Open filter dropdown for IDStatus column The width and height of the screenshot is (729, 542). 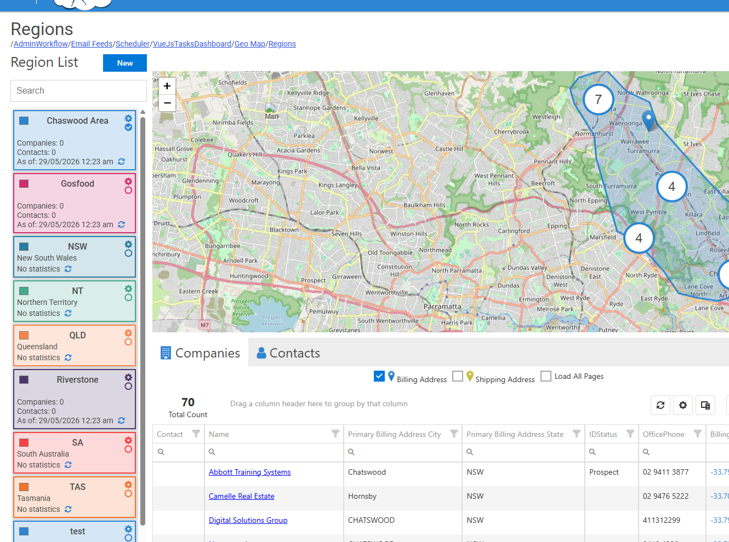(630, 434)
